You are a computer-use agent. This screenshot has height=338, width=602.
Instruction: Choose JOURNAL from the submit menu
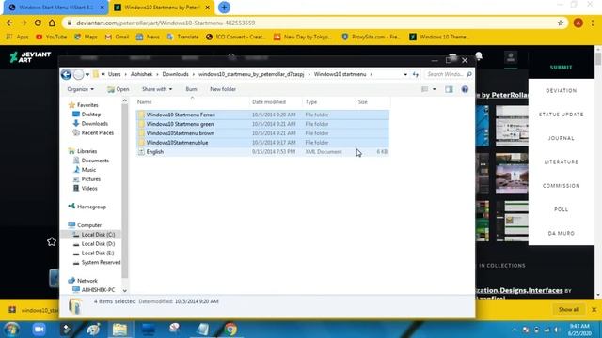[561, 138]
